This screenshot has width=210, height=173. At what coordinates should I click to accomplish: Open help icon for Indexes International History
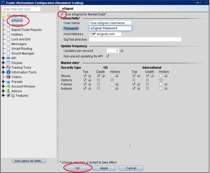tap(166, 88)
